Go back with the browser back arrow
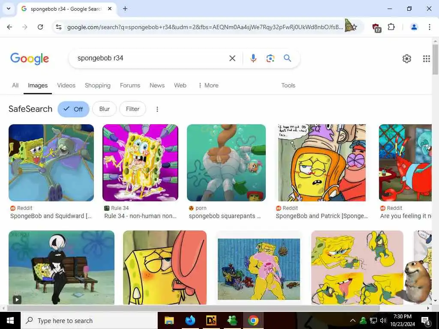 tap(9, 27)
